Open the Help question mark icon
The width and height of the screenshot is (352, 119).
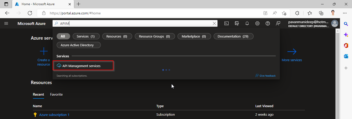click(268, 23)
